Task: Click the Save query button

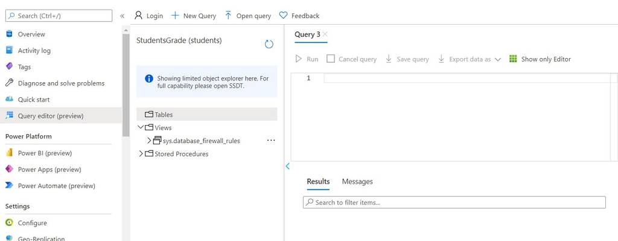Action: [407, 59]
